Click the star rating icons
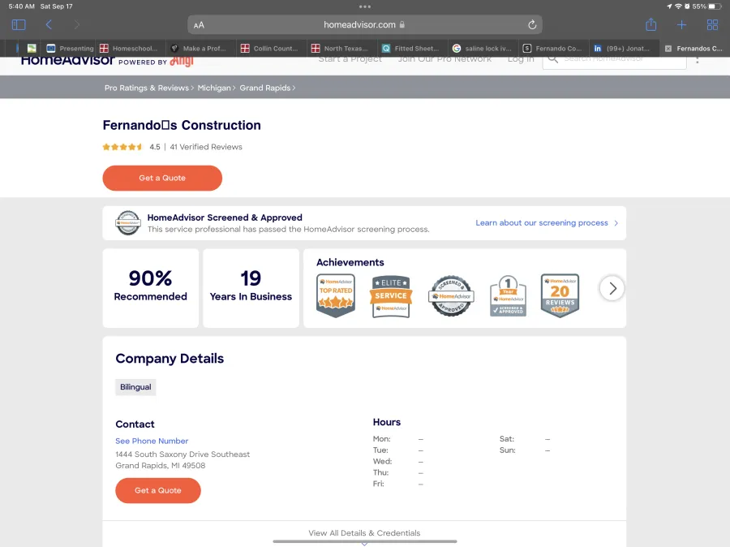 [122, 147]
